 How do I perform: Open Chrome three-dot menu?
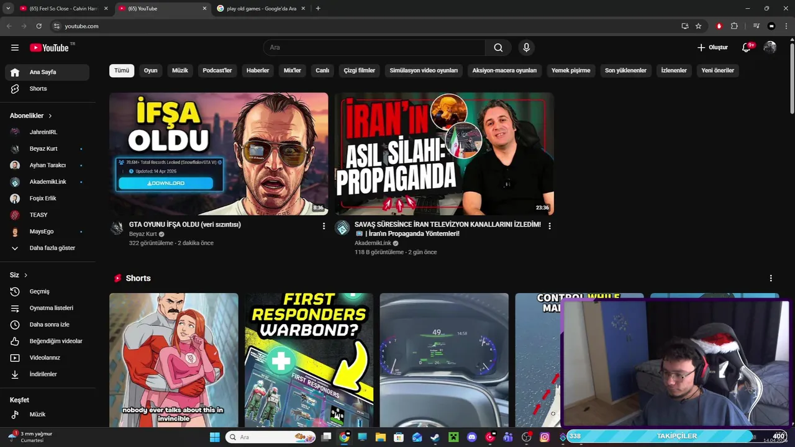tap(786, 26)
